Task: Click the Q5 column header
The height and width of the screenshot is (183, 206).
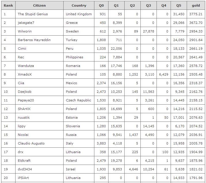Action: (x=179, y=5)
